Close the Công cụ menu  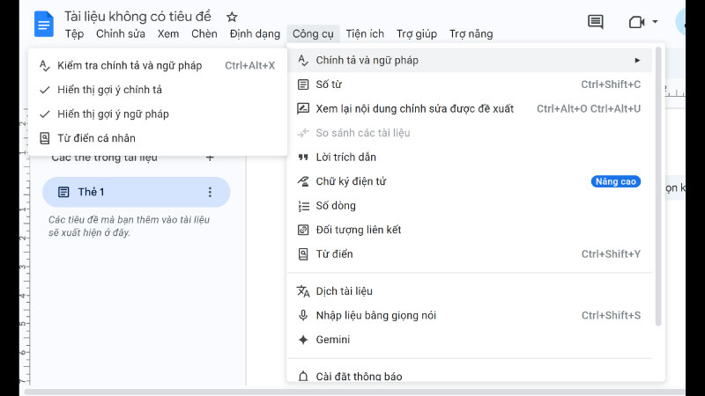pos(313,33)
